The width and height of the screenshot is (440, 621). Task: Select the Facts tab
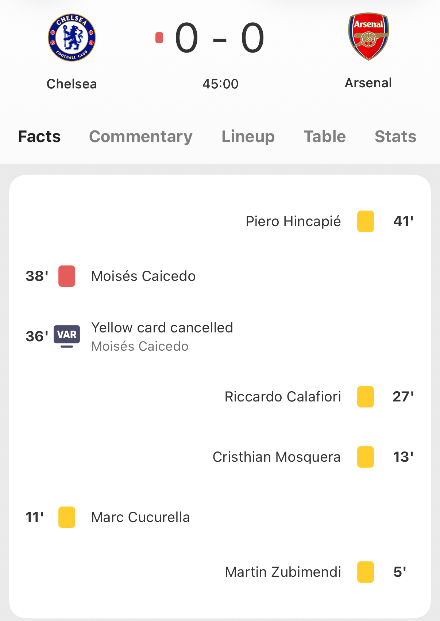click(x=39, y=137)
